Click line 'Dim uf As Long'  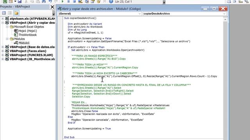77,30
